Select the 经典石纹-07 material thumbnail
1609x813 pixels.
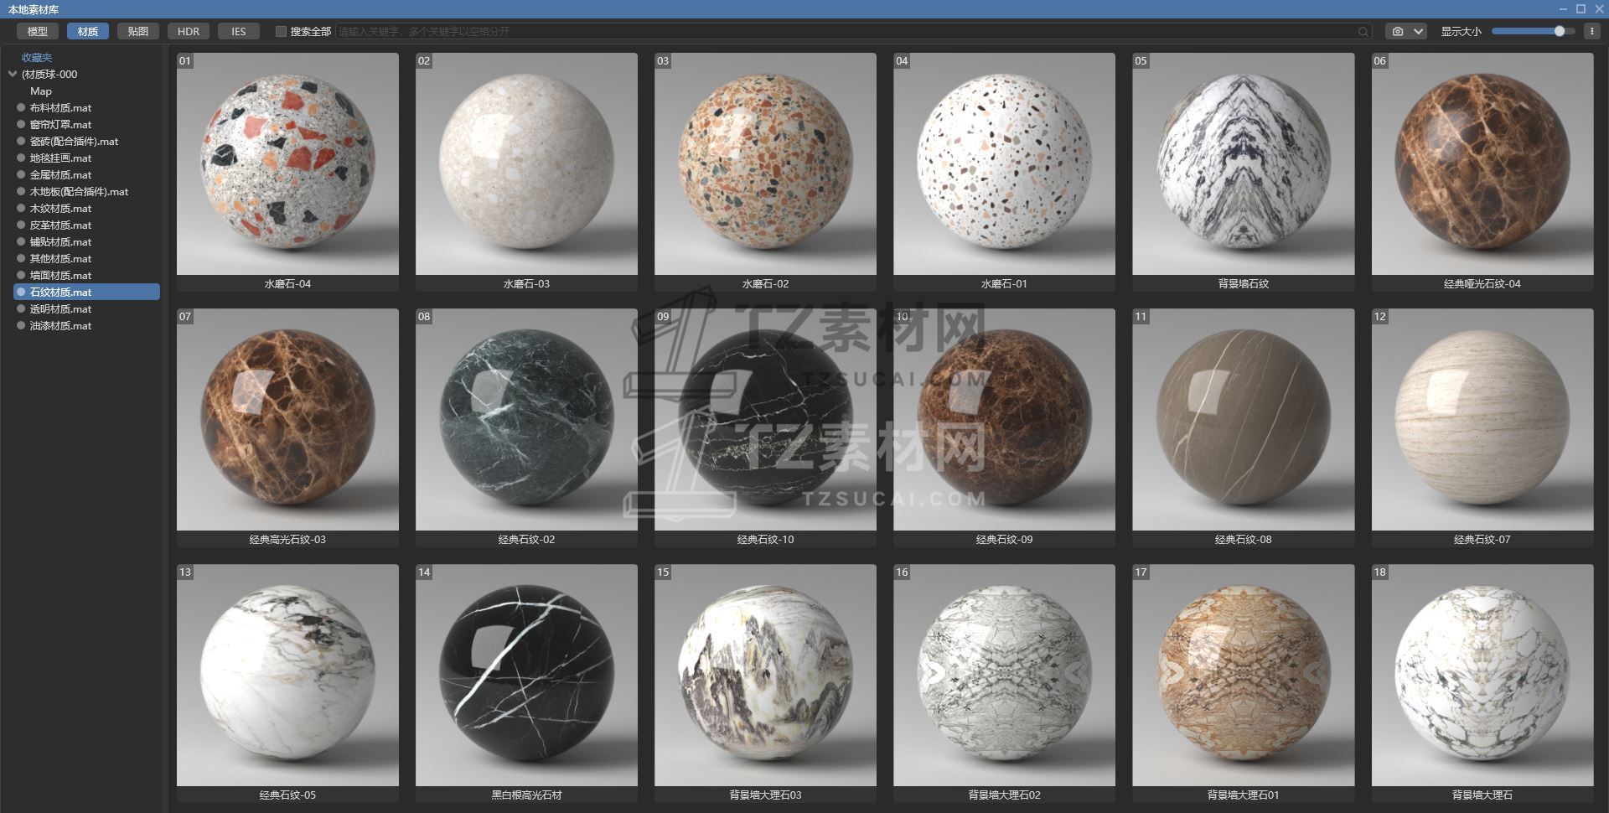click(x=1482, y=420)
